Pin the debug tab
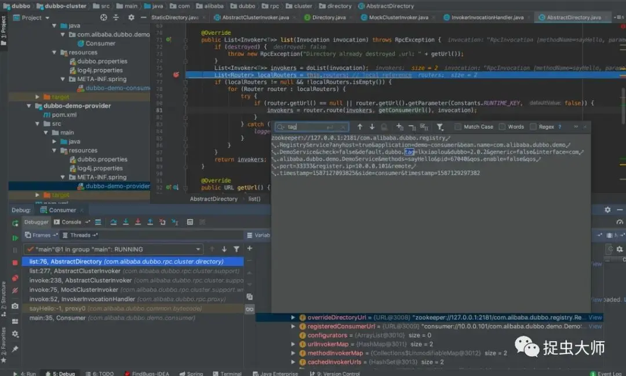The height and width of the screenshot is (376, 626). click(15, 349)
